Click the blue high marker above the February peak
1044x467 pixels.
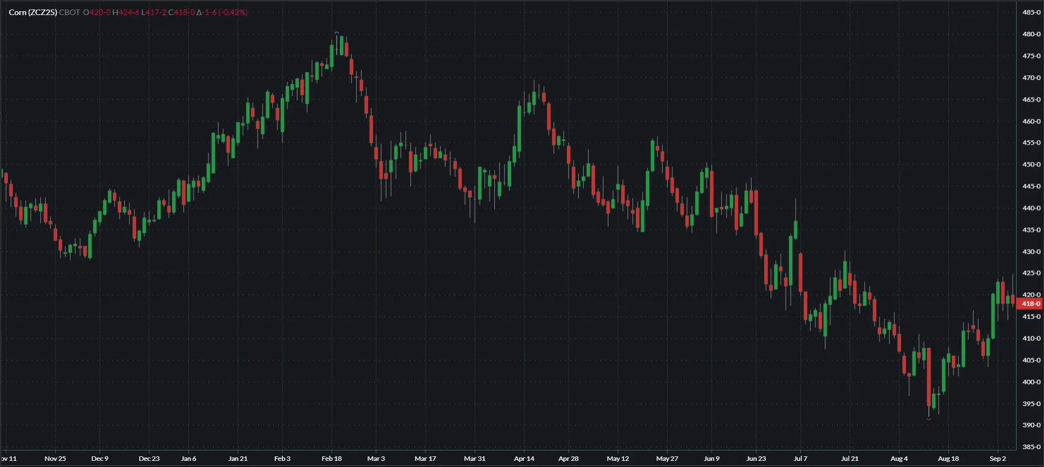coord(337,34)
